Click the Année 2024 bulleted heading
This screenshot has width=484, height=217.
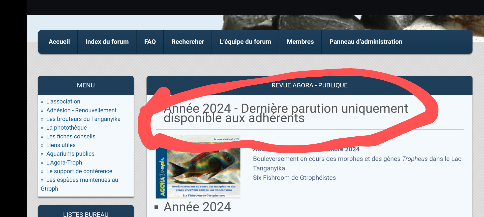coord(197,207)
